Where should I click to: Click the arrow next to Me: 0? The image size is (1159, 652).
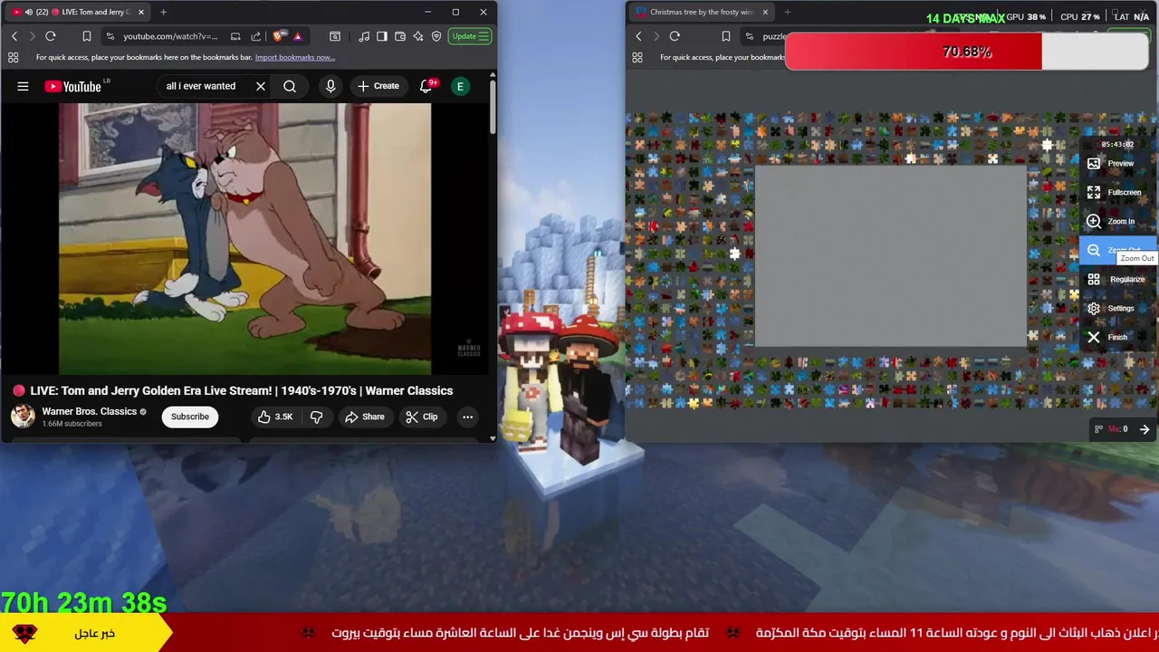pyautogui.click(x=1145, y=429)
